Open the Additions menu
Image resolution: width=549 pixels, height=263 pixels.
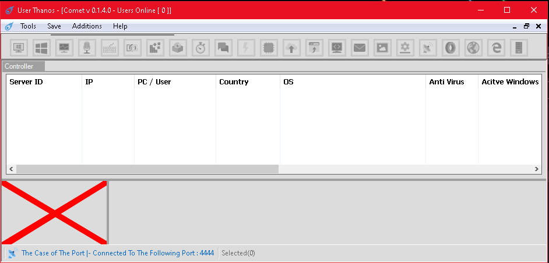(87, 26)
